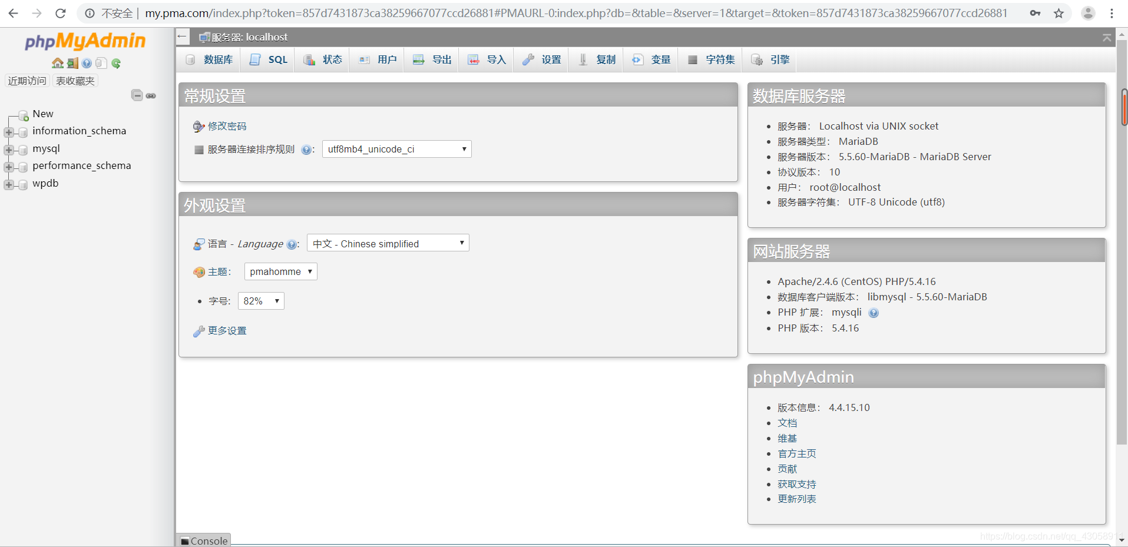
Task: Click the phpMyAdmin logo
Action: coord(85,41)
